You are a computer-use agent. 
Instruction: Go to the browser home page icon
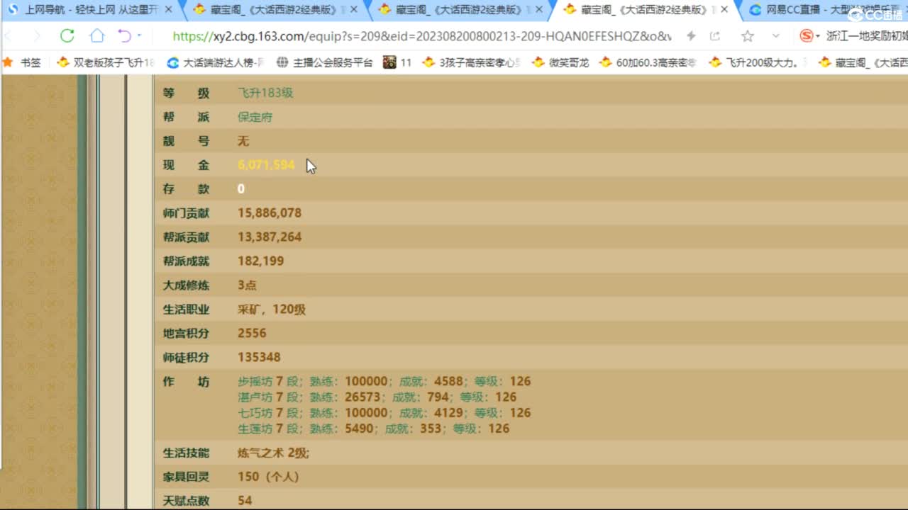point(96,36)
